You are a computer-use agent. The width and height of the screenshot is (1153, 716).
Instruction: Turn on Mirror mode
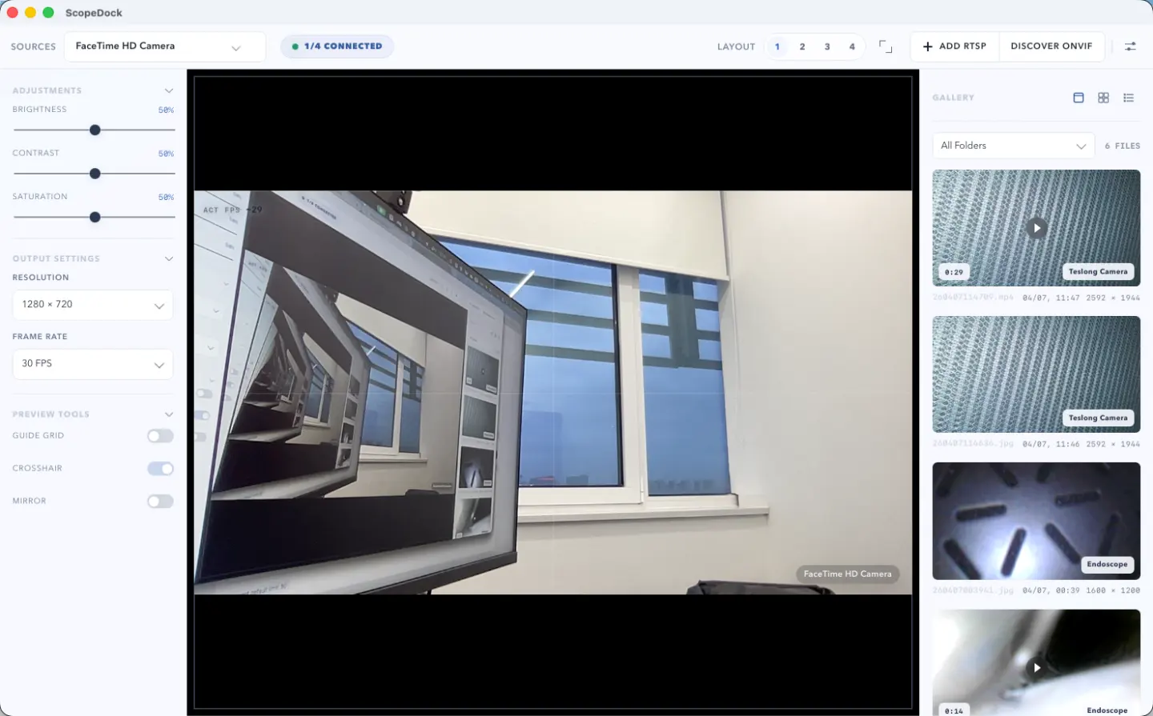point(160,501)
